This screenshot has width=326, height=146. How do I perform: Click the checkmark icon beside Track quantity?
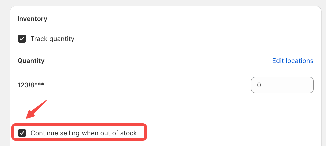click(x=22, y=39)
